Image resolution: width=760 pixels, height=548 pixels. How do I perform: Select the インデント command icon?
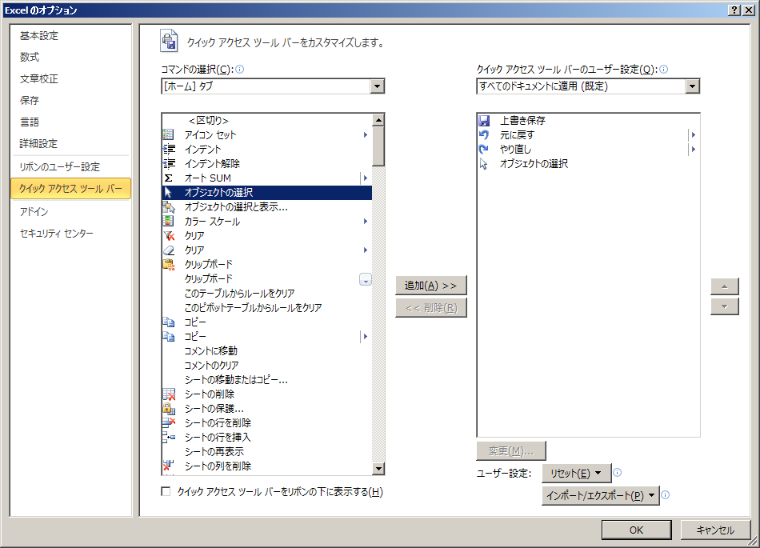pyautogui.click(x=168, y=150)
